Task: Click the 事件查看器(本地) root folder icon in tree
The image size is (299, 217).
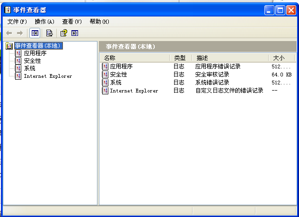Action: coord(9,46)
